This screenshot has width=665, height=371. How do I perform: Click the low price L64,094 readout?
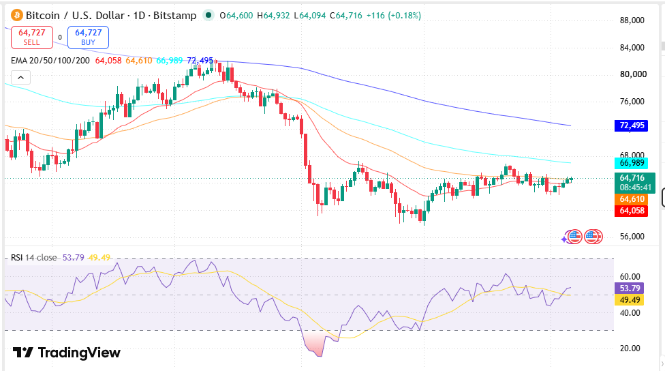[x=310, y=16]
